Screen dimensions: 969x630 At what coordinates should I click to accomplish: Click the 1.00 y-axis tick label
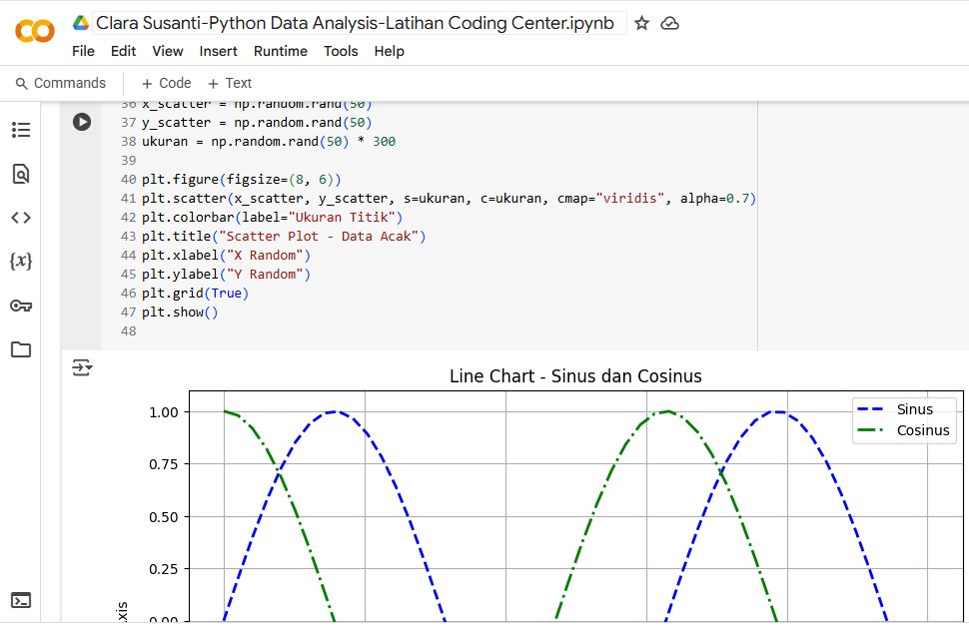tap(164, 412)
